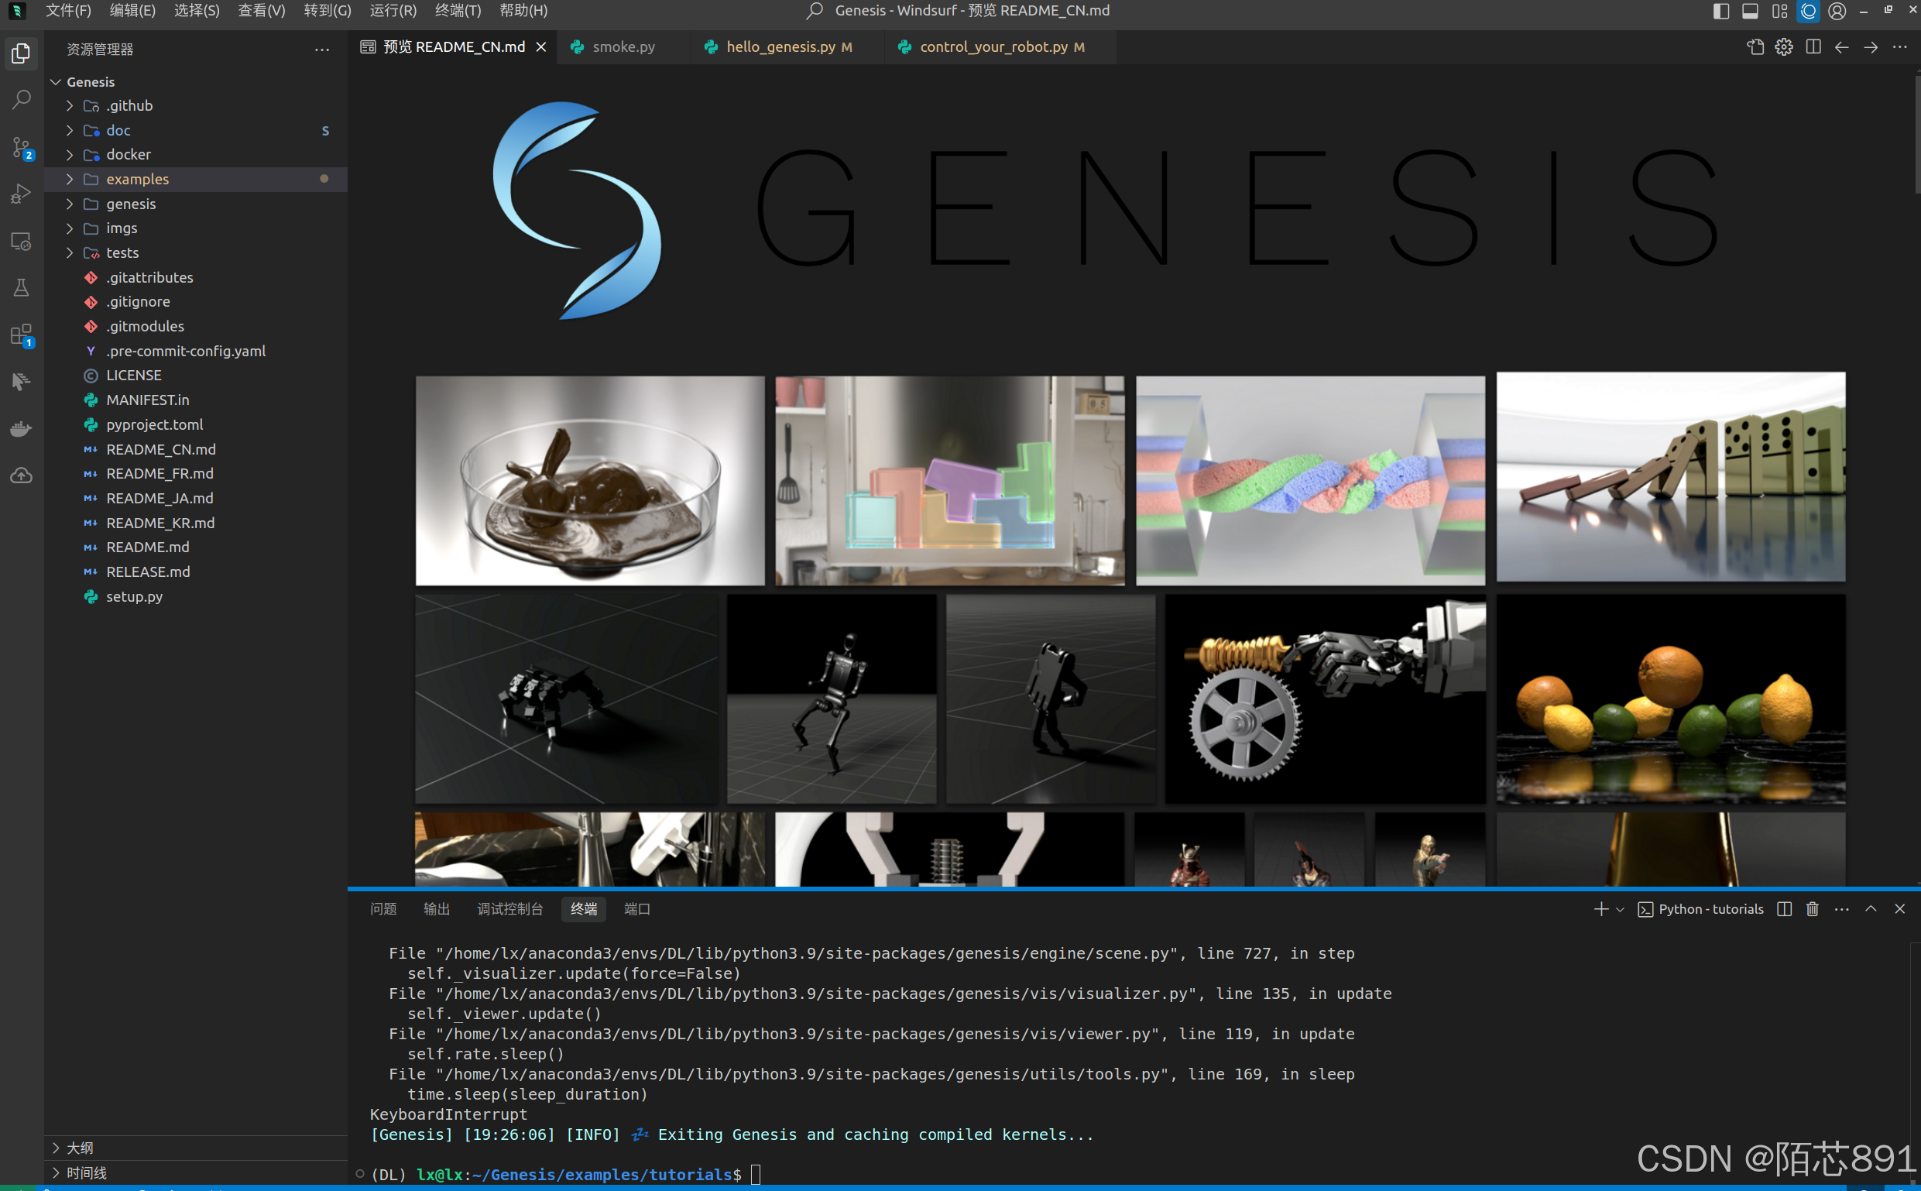Open the Remote Explorer view
This screenshot has width=1921, height=1191.
pos(21,242)
